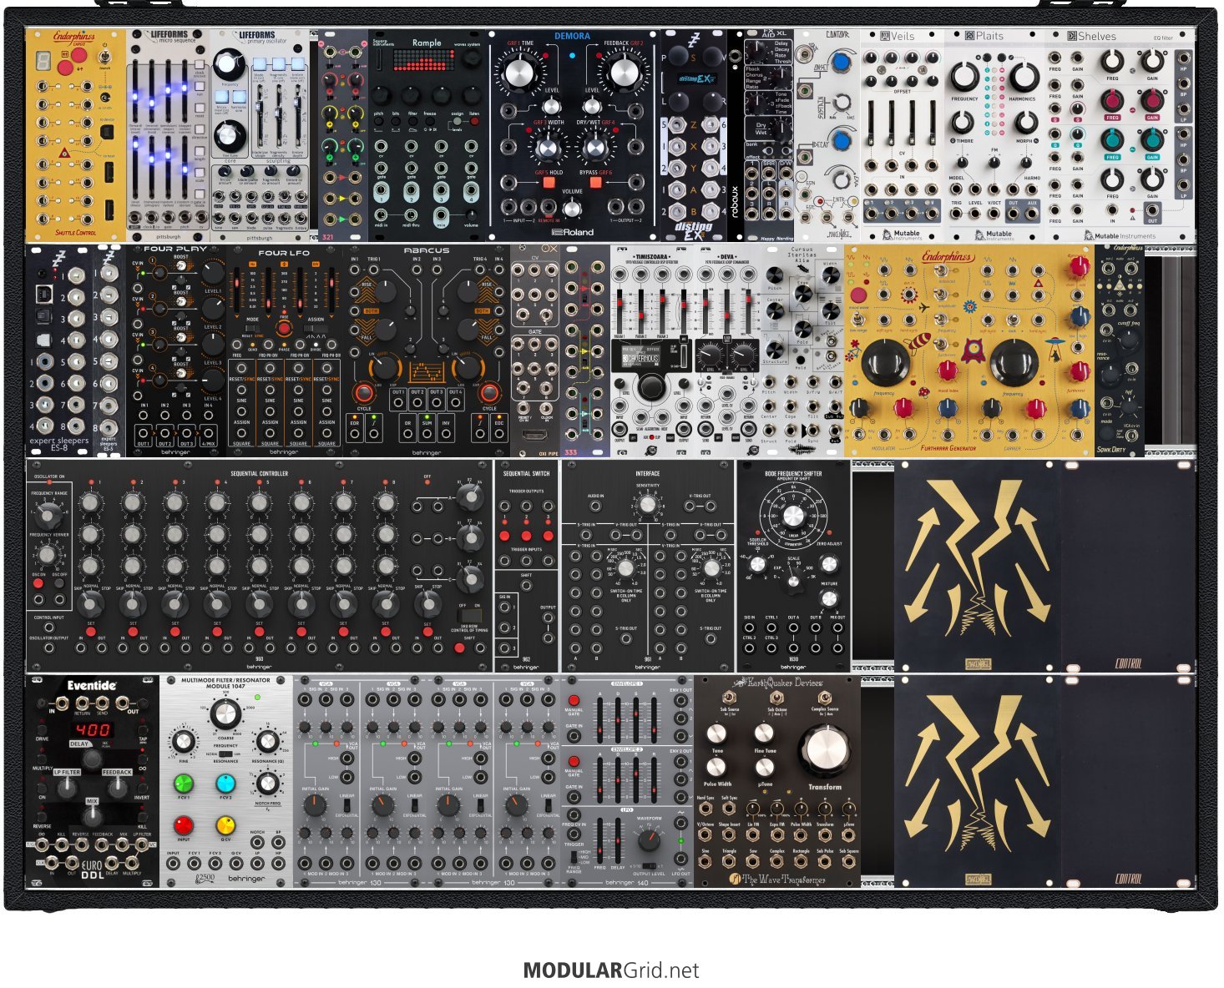Image resolution: width=1224 pixels, height=988 pixels.
Task: Turn the FREQUENCY RANGE knob on the 960
Action: click(x=48, y=517)
